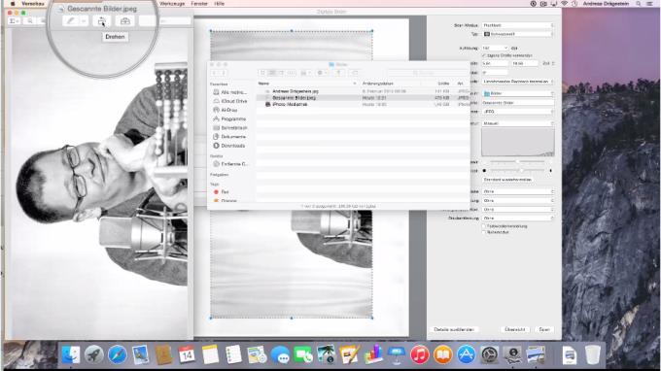Click the Scan button in scanner window
This screenshot has height=371, width=661.
tap(544, 329)
